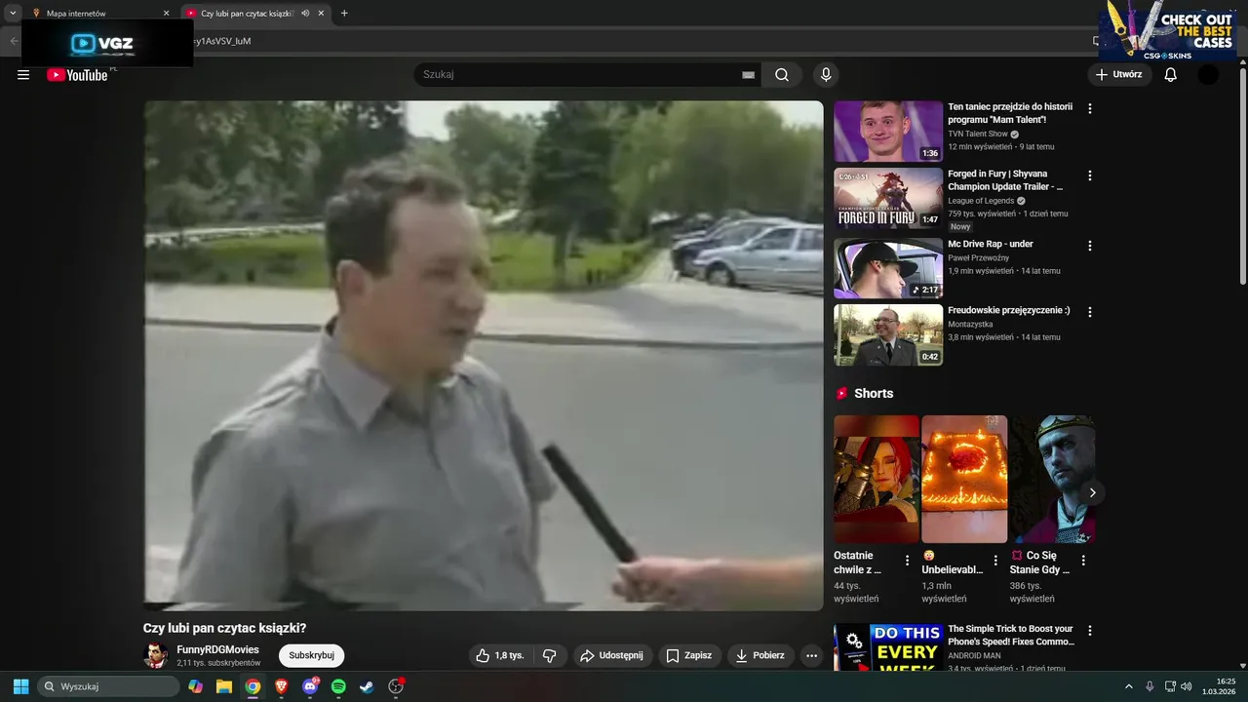The height and width of the screenshot is (702, 1248).
Task: Open options for the Mam Talent video
Action: 1090,109
